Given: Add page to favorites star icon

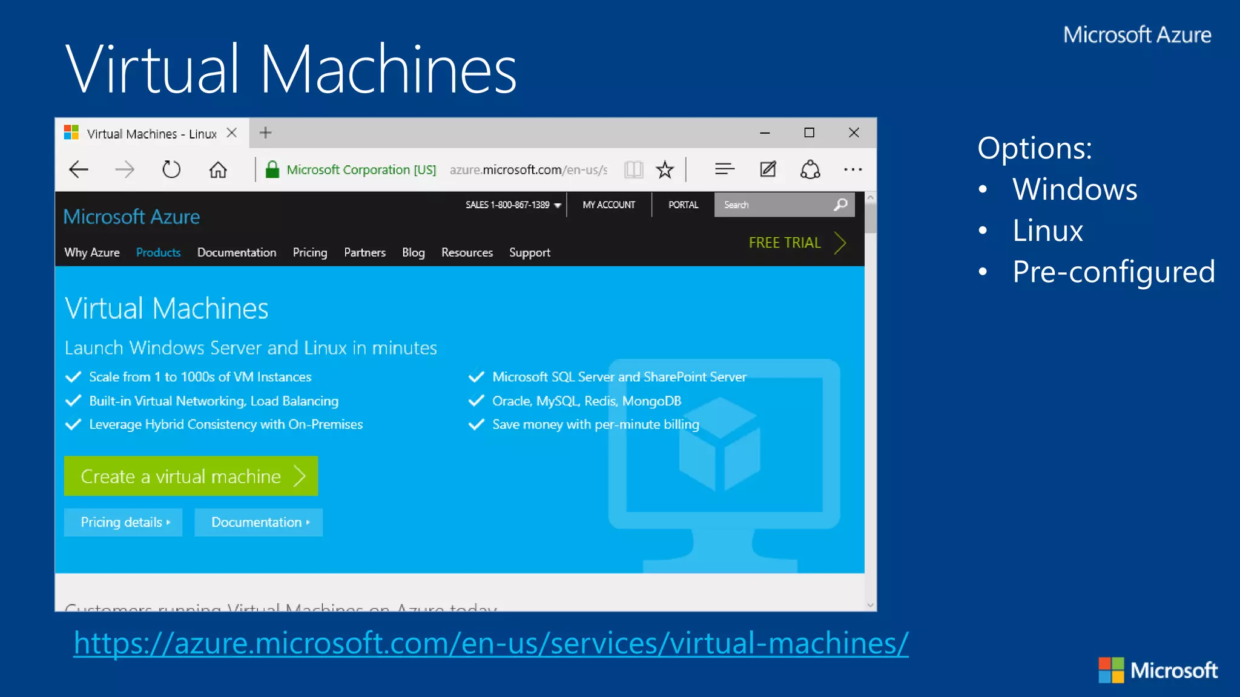Looking at the screenshot, I should click(x=665, y=169).
